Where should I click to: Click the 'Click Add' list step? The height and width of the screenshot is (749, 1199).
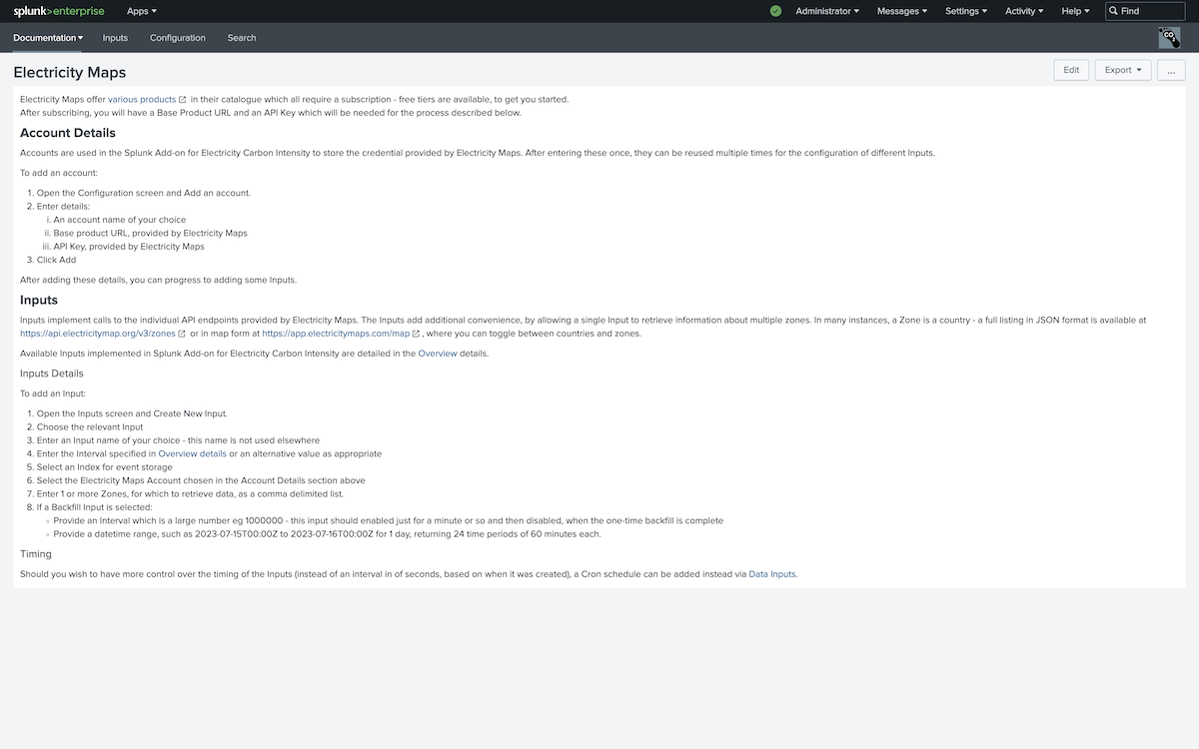pyautogui.click(x=56, y=260)
